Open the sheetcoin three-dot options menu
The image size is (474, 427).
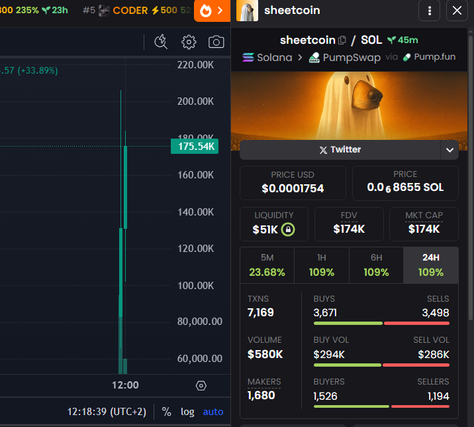[429, 11]
